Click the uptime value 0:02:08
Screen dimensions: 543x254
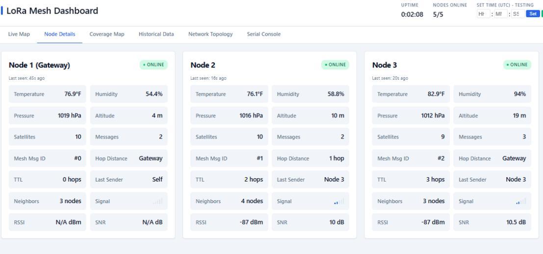tap(412, 15)
